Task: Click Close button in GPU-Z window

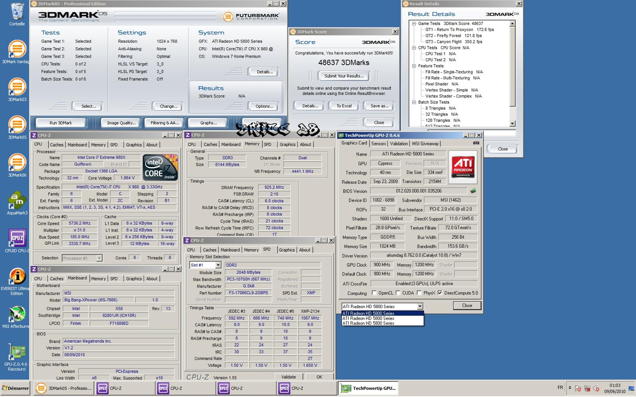Action: coord(467,305)
